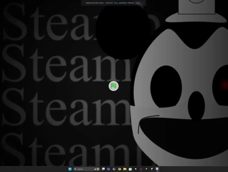Open Task View from the taskbar
The width and height of the screenshot is (228, 172).
(103, 169)
